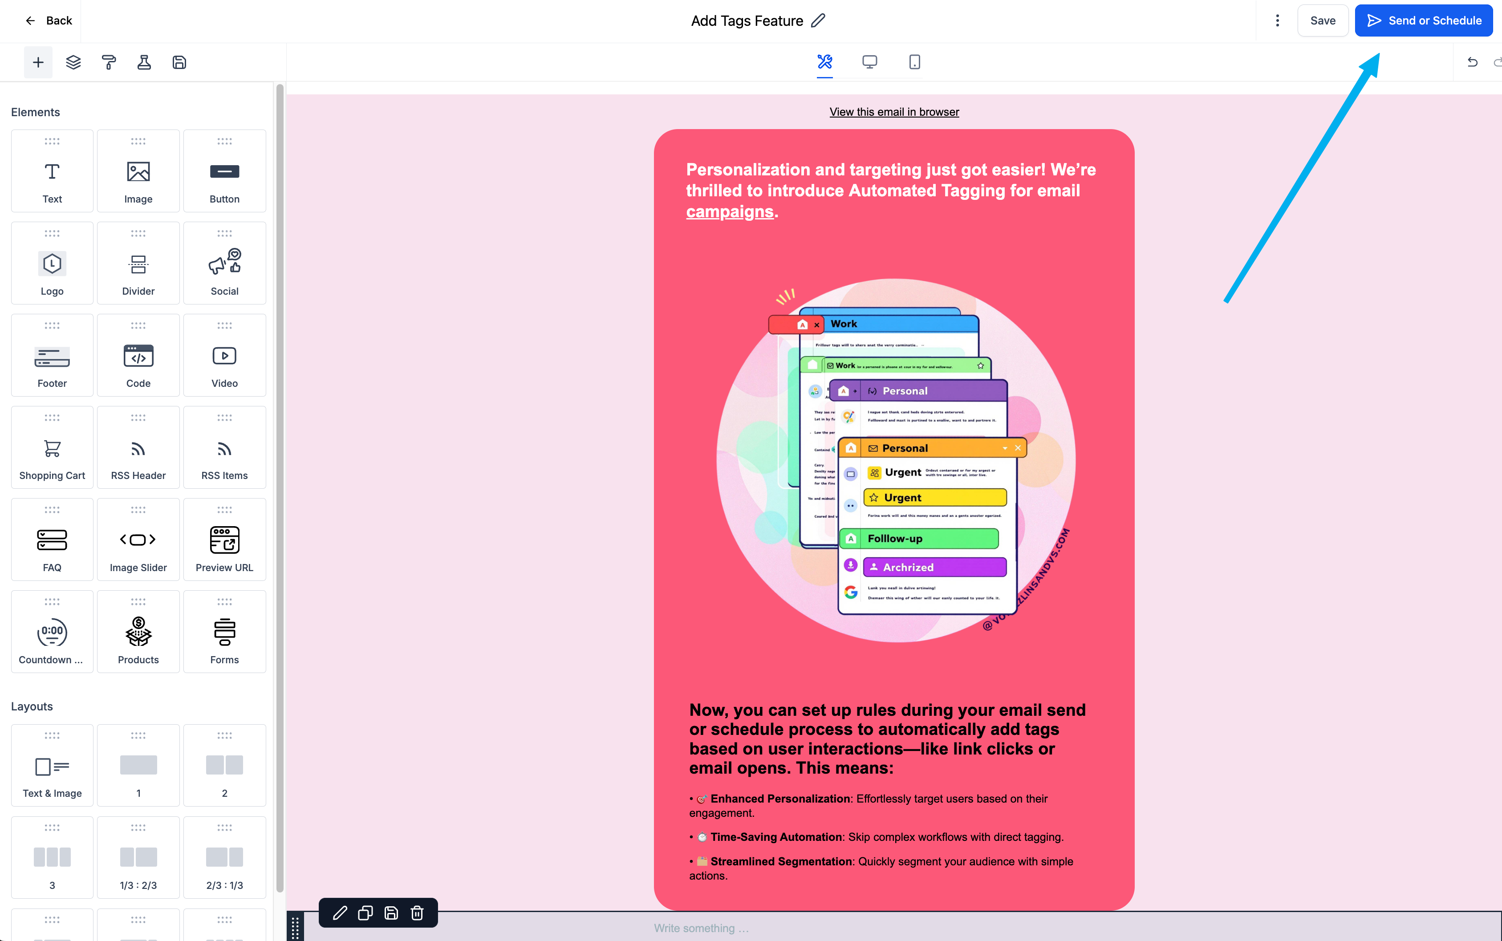Viewport: 1502px width, 941px height.
Task: Open the three-dot more options menu
Action: [1277, 20]
